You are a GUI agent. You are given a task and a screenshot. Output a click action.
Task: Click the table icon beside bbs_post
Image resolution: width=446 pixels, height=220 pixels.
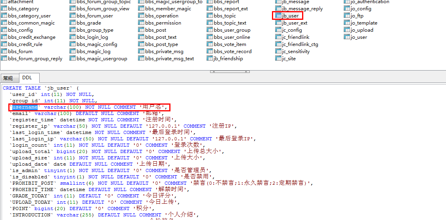coord(141,30)
